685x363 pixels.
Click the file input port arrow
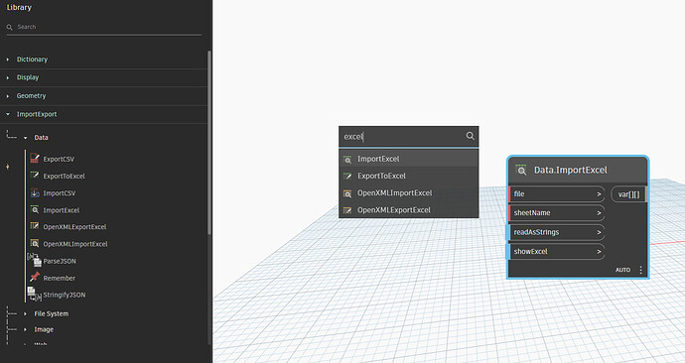(599, 193)
